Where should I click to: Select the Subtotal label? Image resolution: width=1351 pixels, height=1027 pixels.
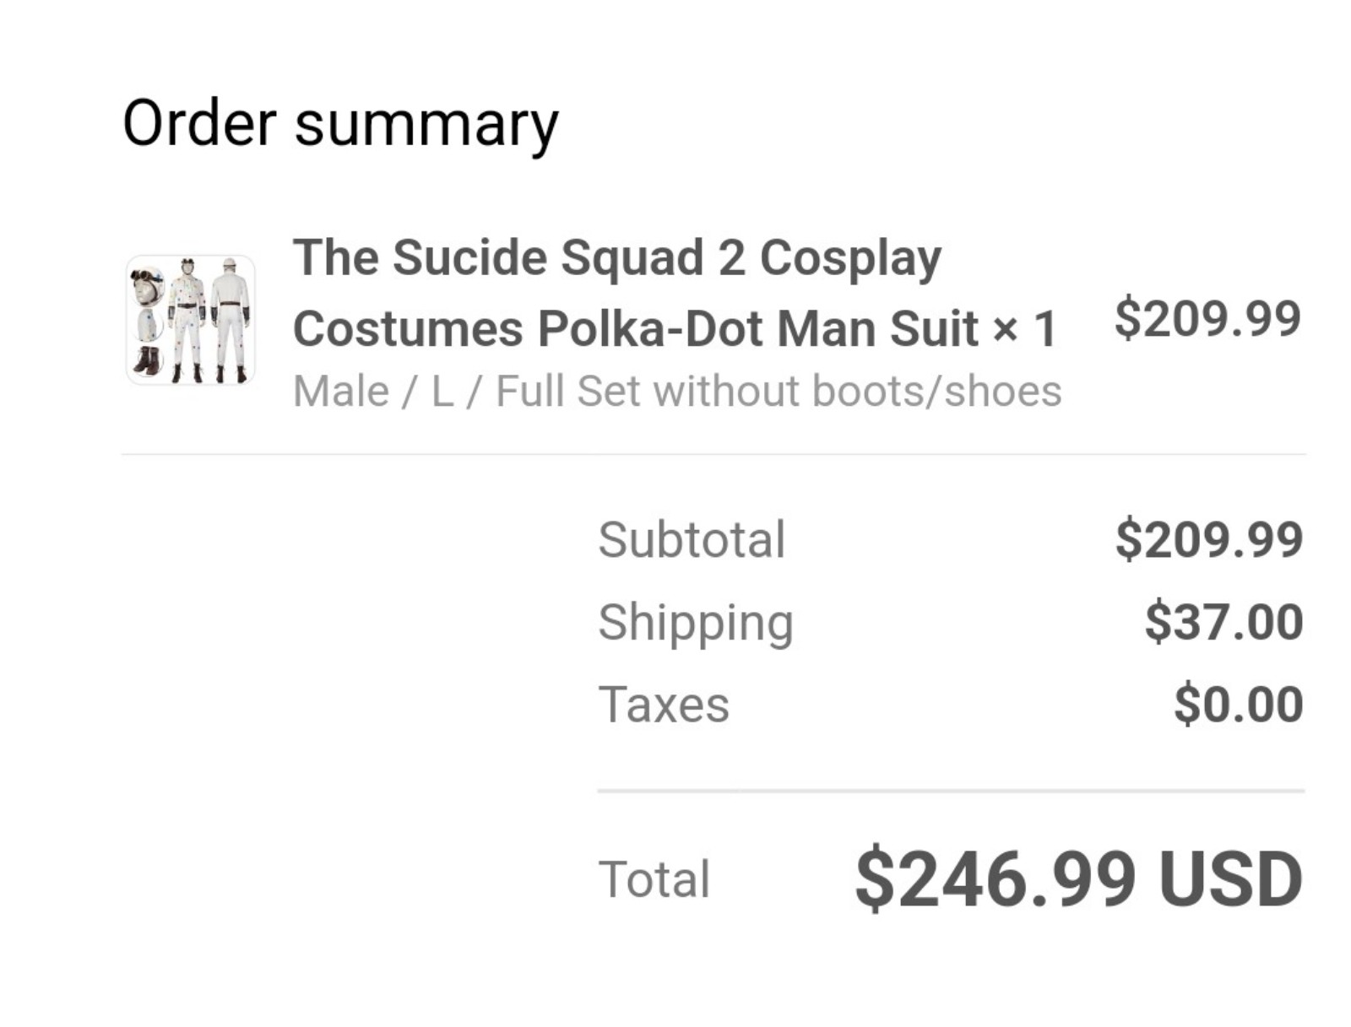point(692,540)
